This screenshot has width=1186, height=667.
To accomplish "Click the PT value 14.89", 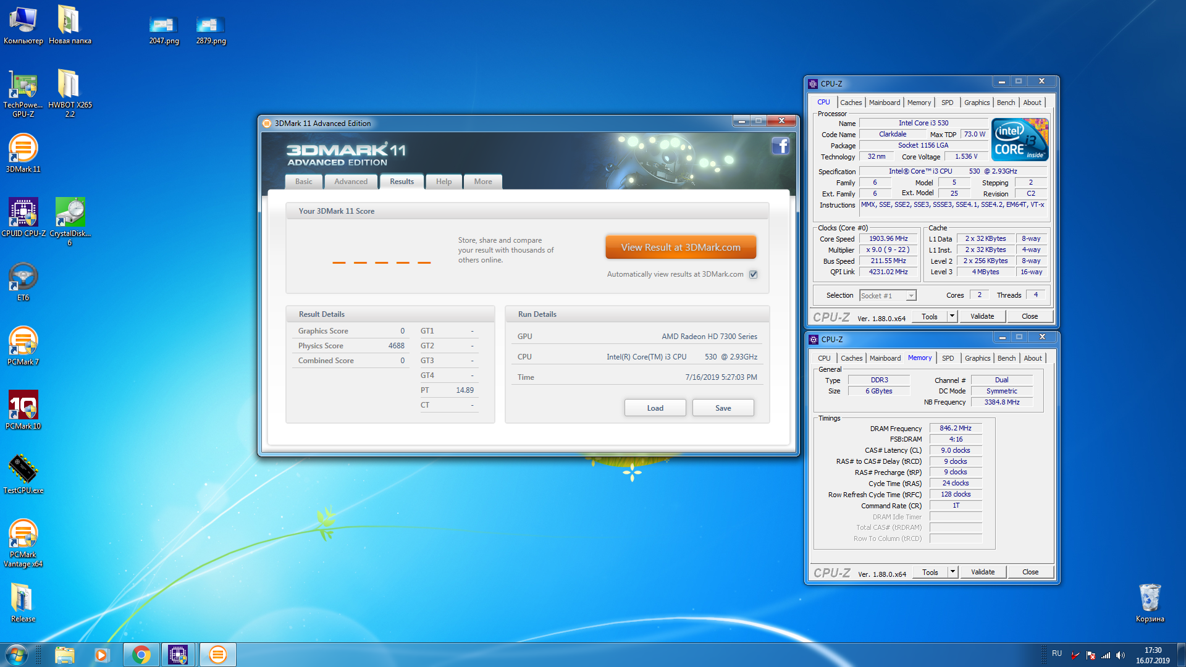I will [x=465, y=390].
